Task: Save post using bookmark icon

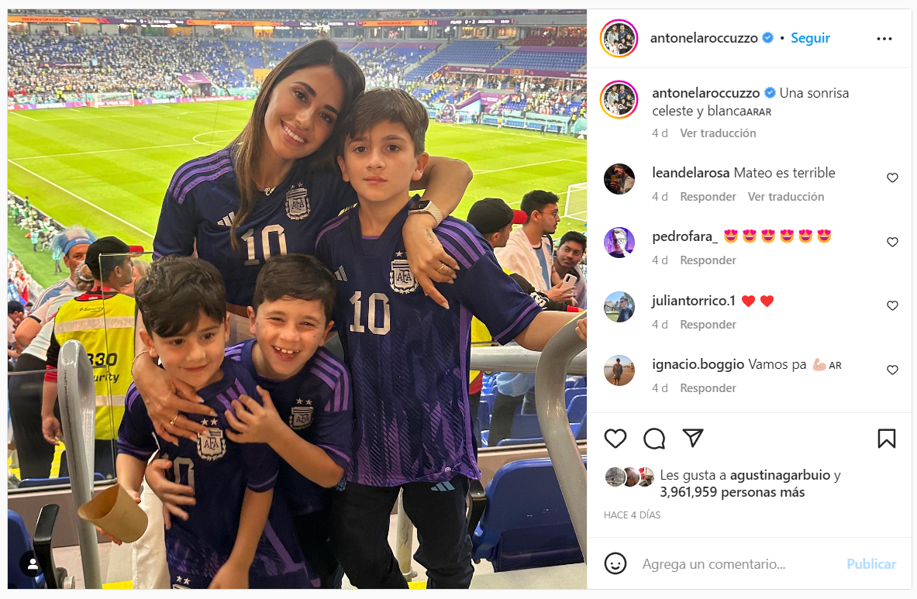Action: pos(887,439)
